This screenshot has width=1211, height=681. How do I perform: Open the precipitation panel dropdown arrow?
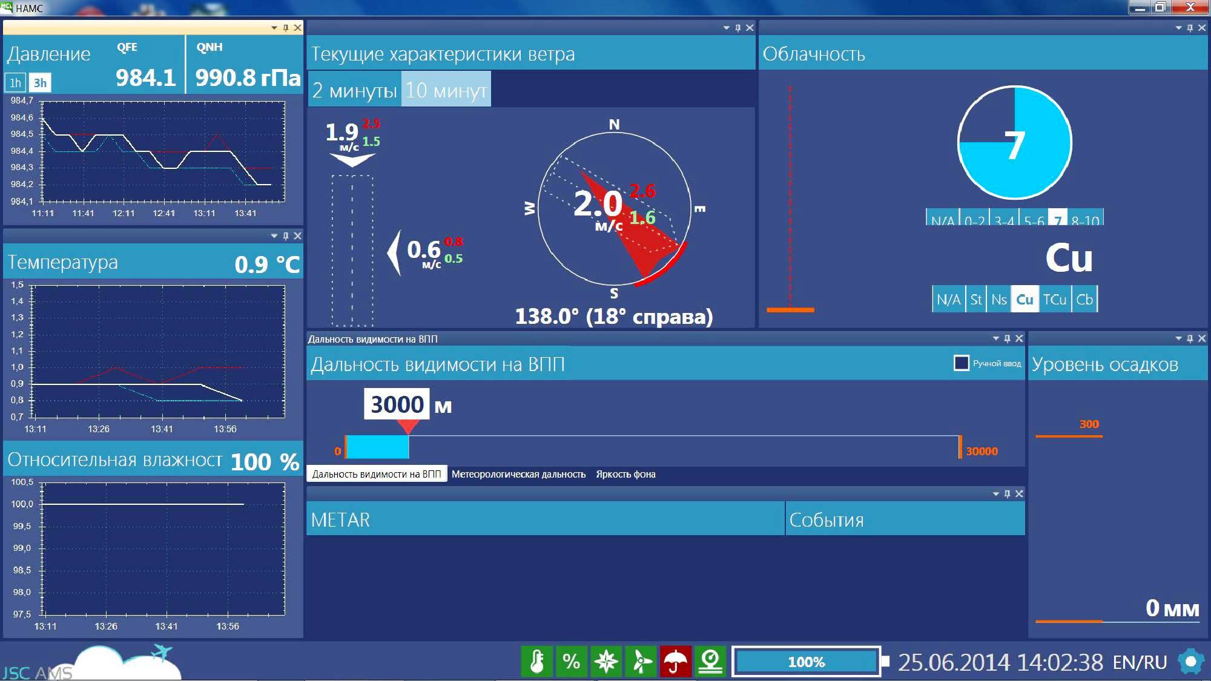(1178, 338)
